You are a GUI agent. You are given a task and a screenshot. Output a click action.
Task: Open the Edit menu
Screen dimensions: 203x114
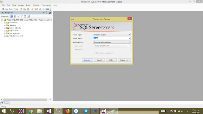pos(9,5)
